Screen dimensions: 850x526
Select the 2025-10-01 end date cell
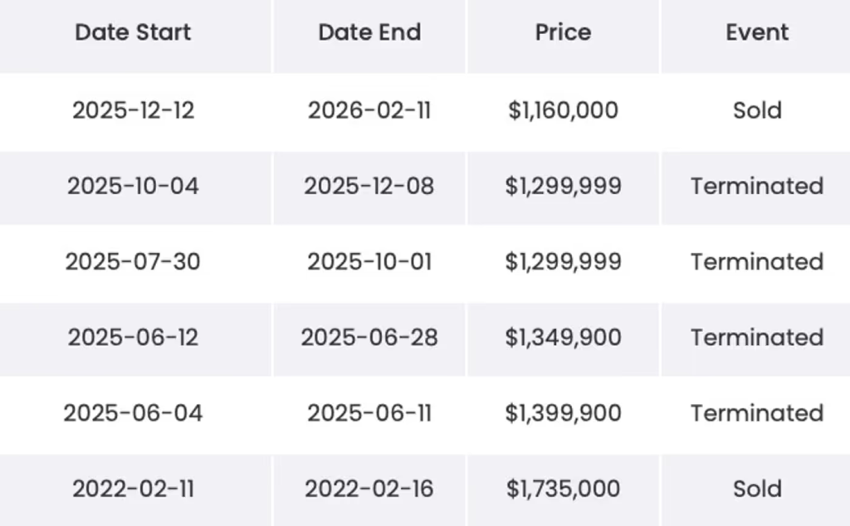point(369,262)
